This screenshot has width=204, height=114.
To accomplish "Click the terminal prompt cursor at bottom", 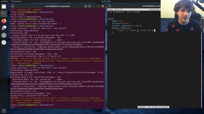I will (x=13, y=107).
